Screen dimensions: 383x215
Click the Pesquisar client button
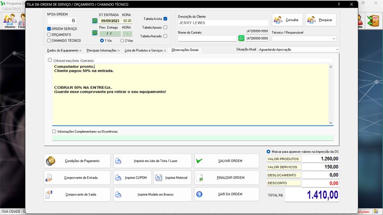pos(321,20)
